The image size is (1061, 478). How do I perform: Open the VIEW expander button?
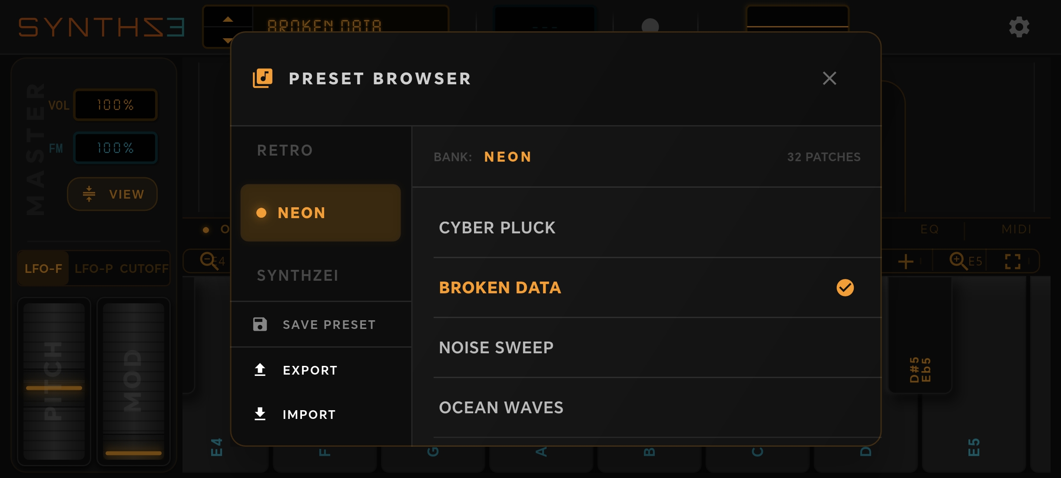pos(112,194)
